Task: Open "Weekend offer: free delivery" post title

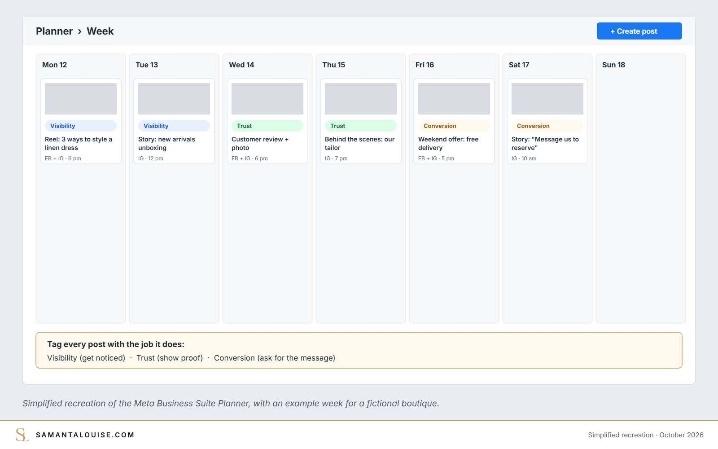Action: point(448,144)
